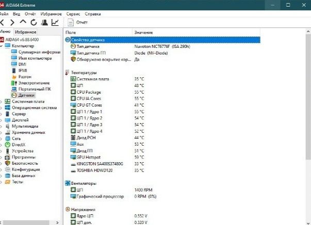The width and height of the screenshot is (311, 225).
Task: Click the vertical scrollbar in the sensor list
Action: click(308, 97)
